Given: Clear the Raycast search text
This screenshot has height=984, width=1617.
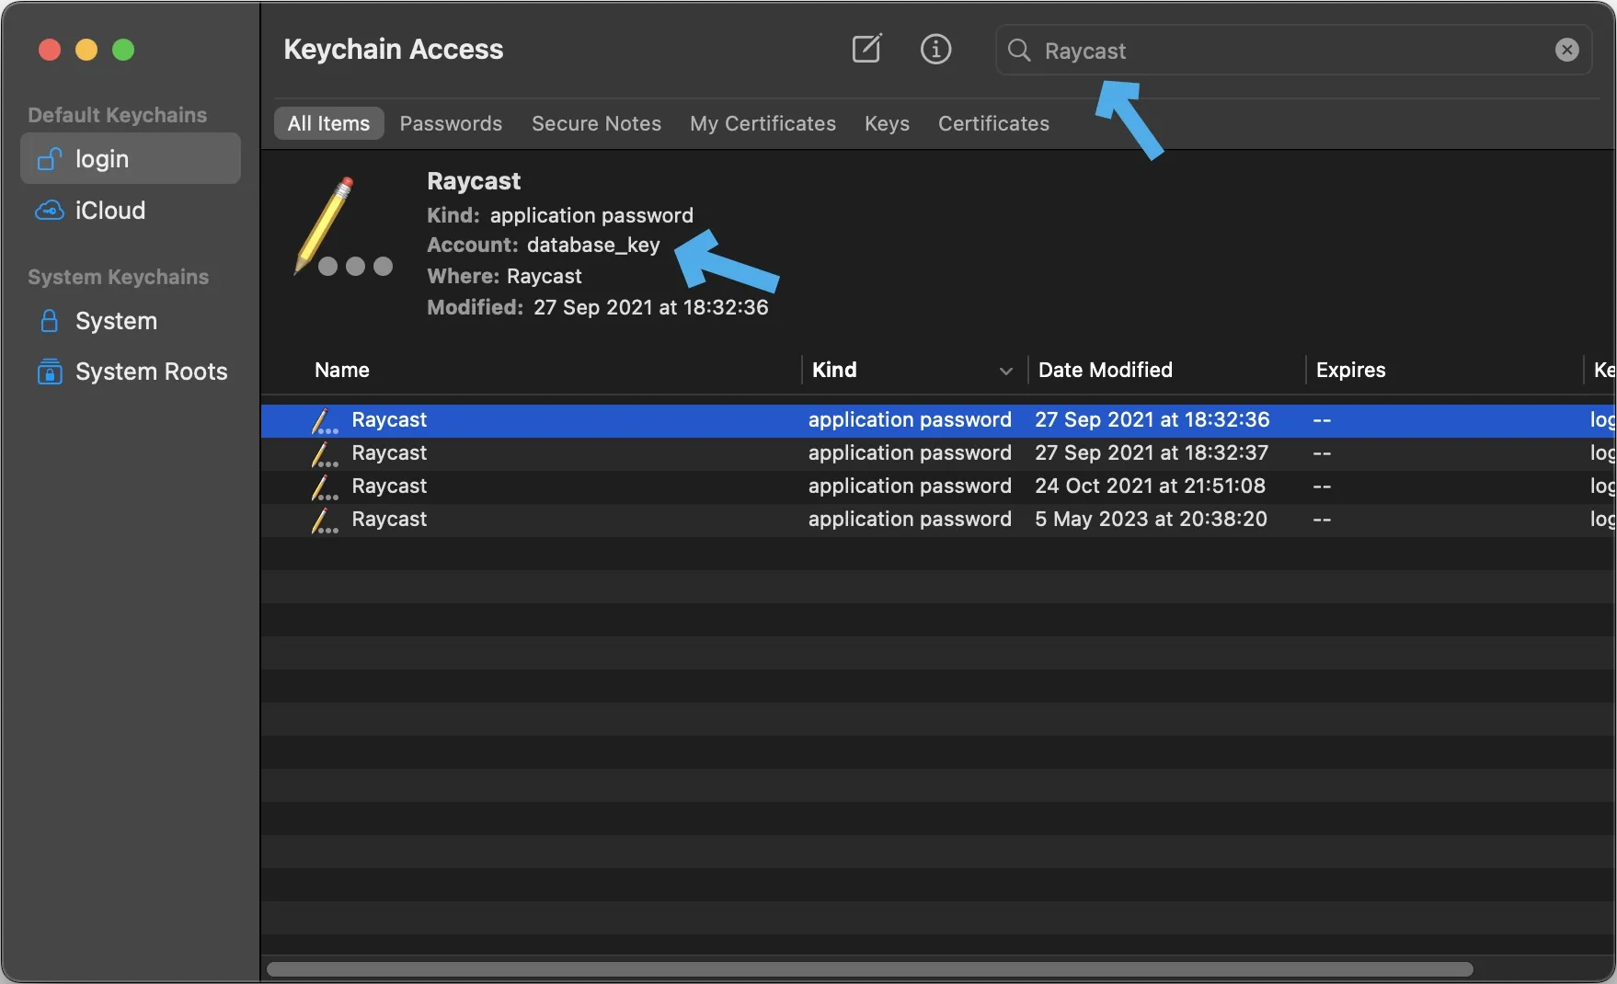Looking at the screenshot, I should click(1566, 50).
